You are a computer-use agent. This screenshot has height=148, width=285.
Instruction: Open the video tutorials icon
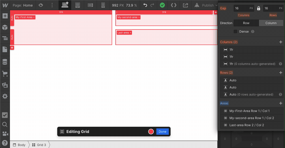coord(5,134)
